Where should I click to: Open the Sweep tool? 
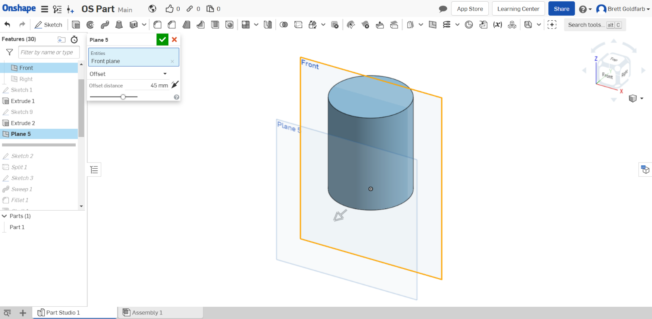tap(105, 24)
